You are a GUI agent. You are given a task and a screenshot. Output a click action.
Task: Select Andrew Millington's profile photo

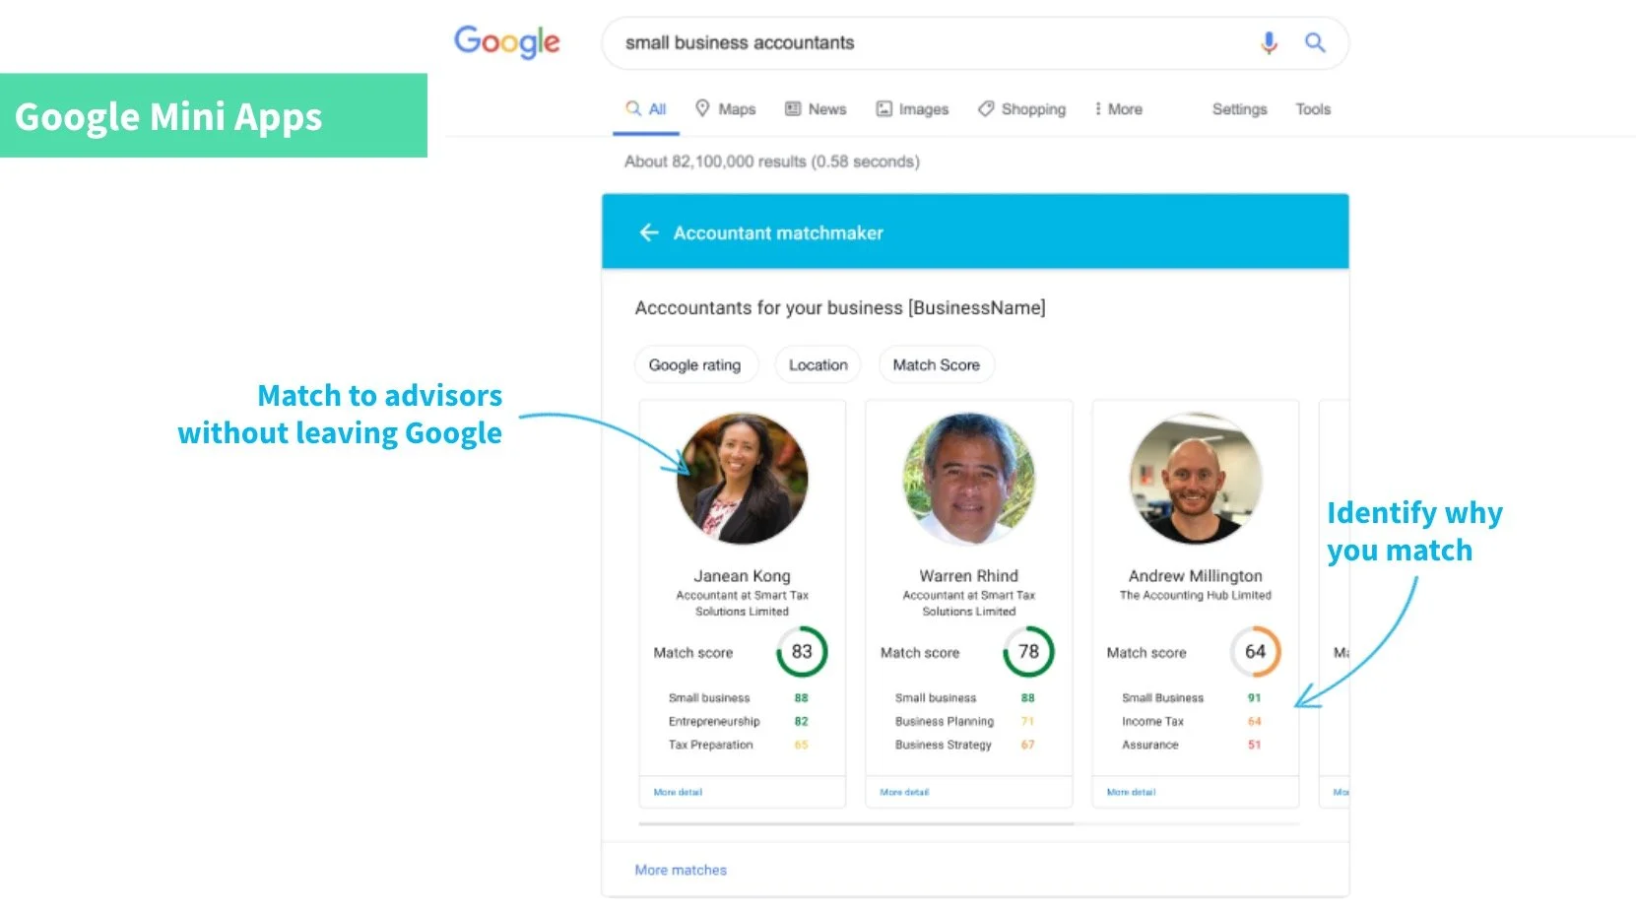(1196, 479)
